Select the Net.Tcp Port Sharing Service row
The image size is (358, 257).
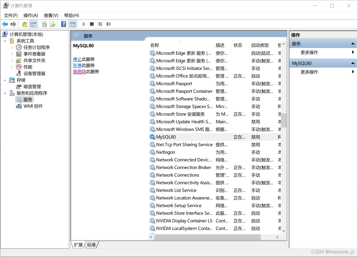pyautogui.click(x=215, y=145)
